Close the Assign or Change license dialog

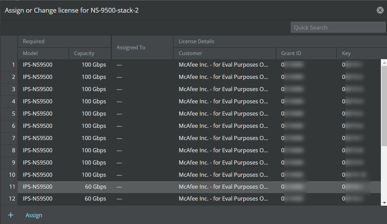380,10
